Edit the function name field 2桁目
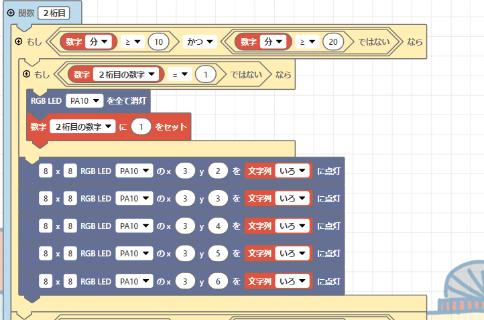Image resolution: width=484 pixels, height=320 pixels. pyautogui.click(x=54, y=13)
